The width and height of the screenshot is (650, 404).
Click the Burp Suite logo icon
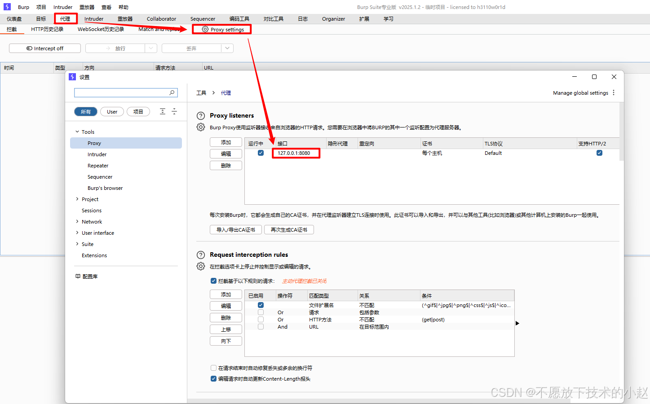tap(7, 7)
